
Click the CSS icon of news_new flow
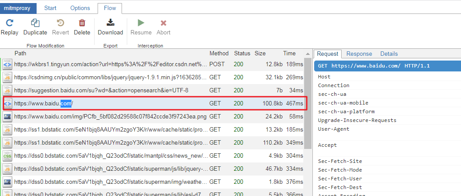tap(7, 155)
